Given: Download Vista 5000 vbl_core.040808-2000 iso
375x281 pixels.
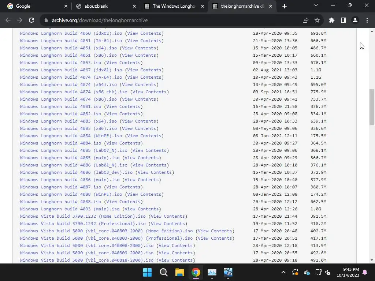Looking at the screenshot, I should click(86, 246).
